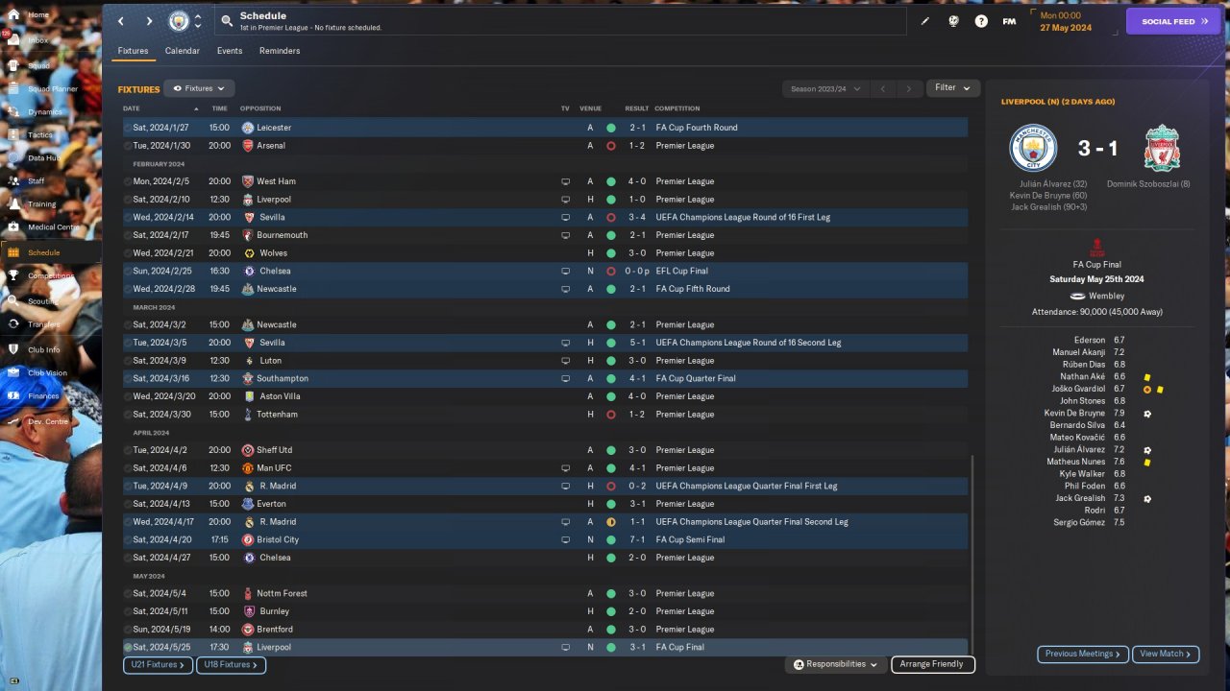Click the Nottm Forest opposition name
The height and width of the screenshot is (691, 1230).
pos(282,593)
